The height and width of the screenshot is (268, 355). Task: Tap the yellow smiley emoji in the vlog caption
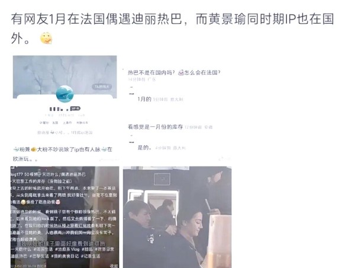(x=23, y=202)
